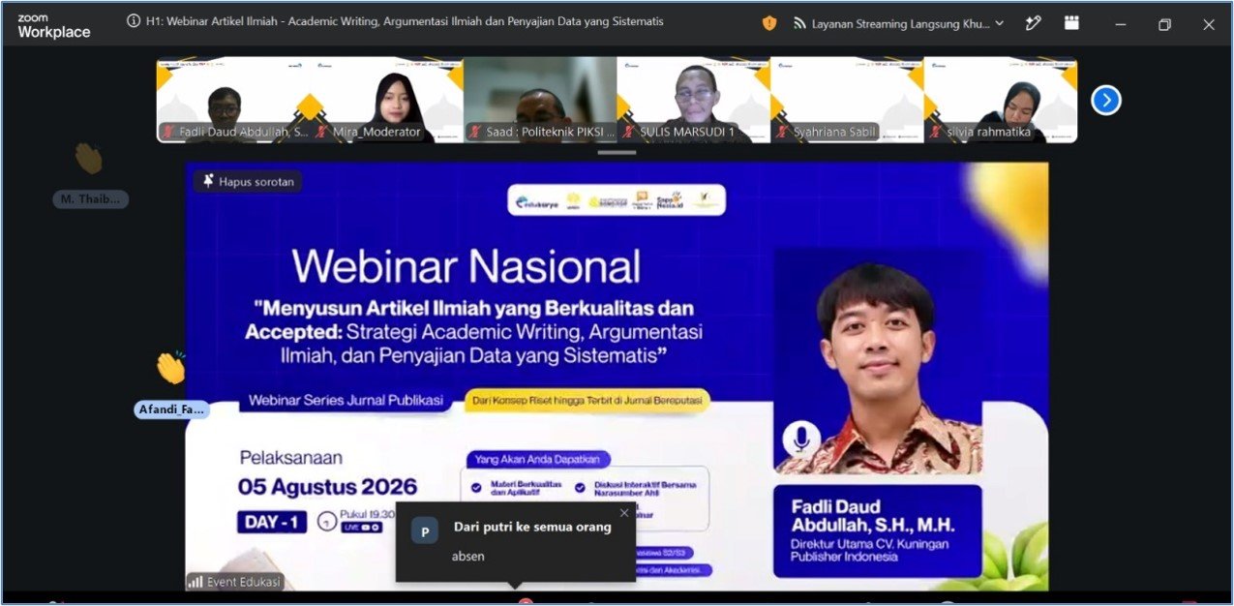Click the muted mic icon on Mira_Moderator
The image size is (1234, 606).
tap(322, 132)
